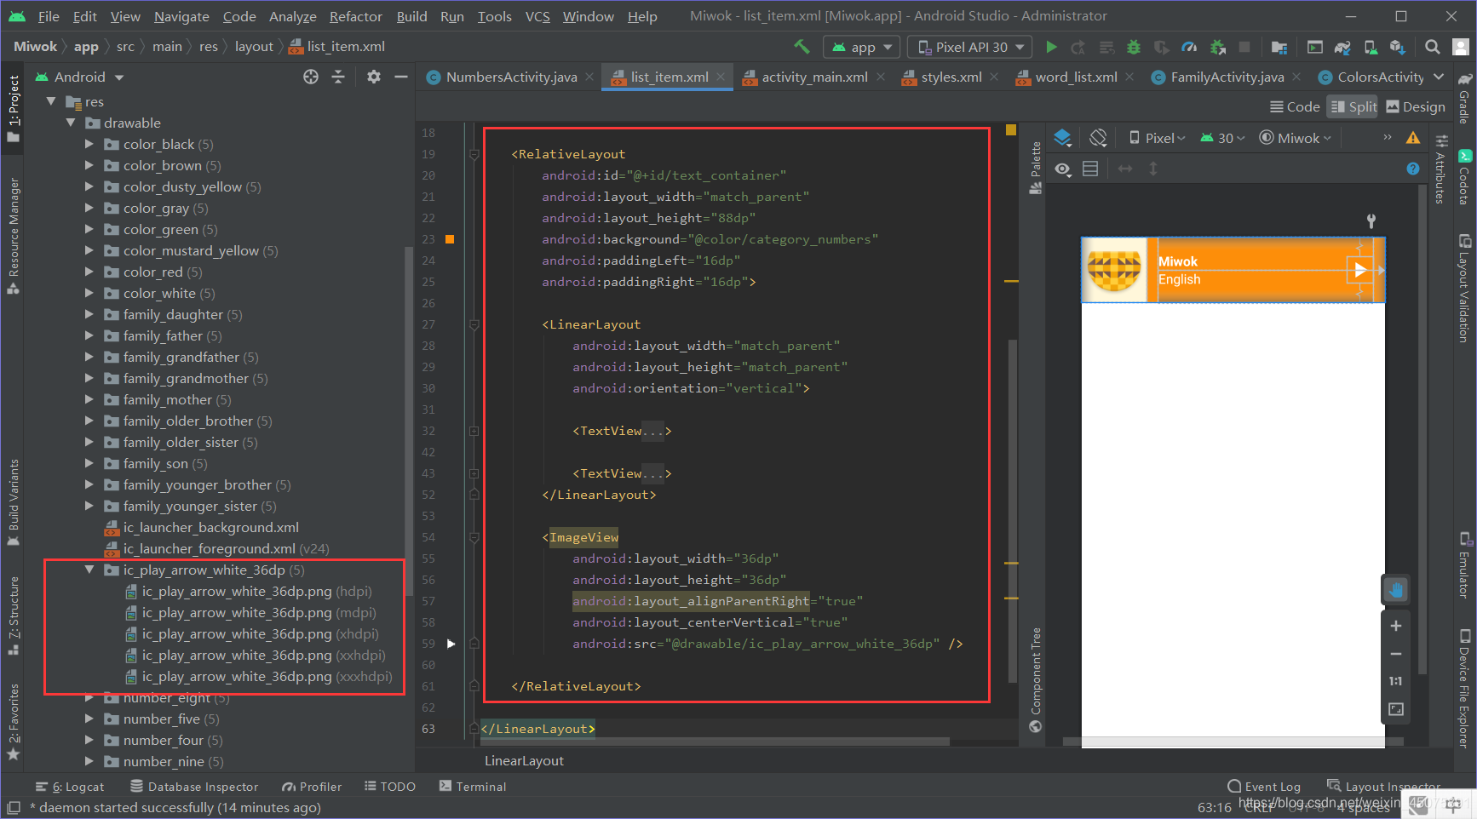Zoom out the layout preview
The width and height of the screenshot is (1477, 819).
[x=1395, y=654]
